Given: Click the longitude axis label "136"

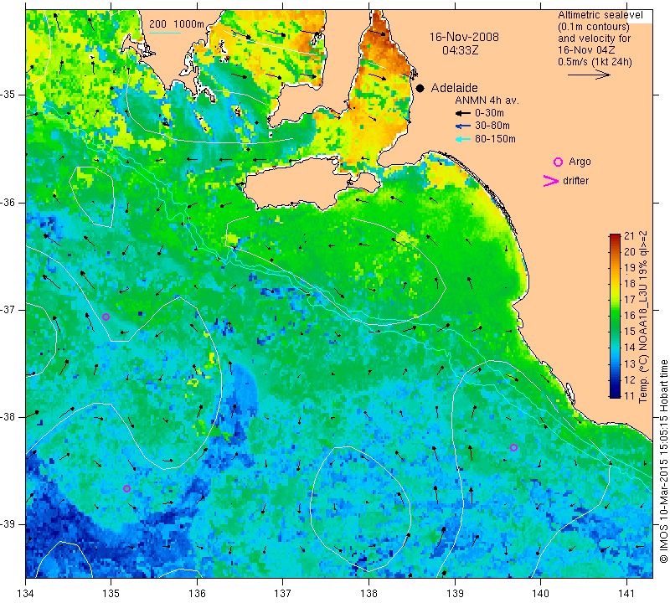Looking at the screenshot, I should point(197,594).
